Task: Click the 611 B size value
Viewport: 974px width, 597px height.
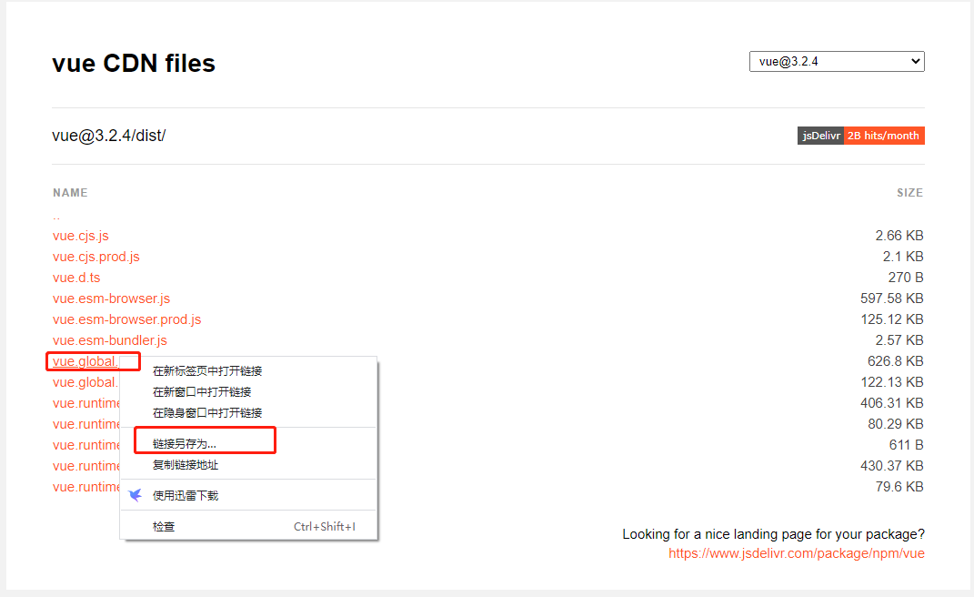Action: pyautogui.click(x=907, y=445)
